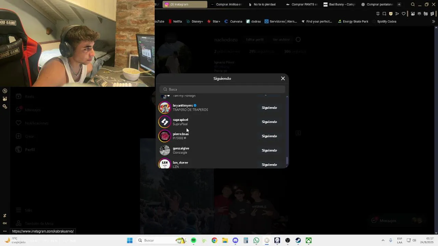Switch to Comprar pantalones tab
The width and height of the screenshot is (438, 246).
(377, 4)
